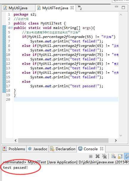Close the MyUtilTest.java editor tab
Viewport: 129px width, 181px height.
(72, 8)
